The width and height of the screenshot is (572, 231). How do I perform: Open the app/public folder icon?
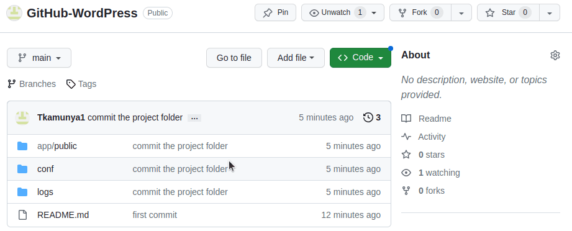(x=22, y=146)
